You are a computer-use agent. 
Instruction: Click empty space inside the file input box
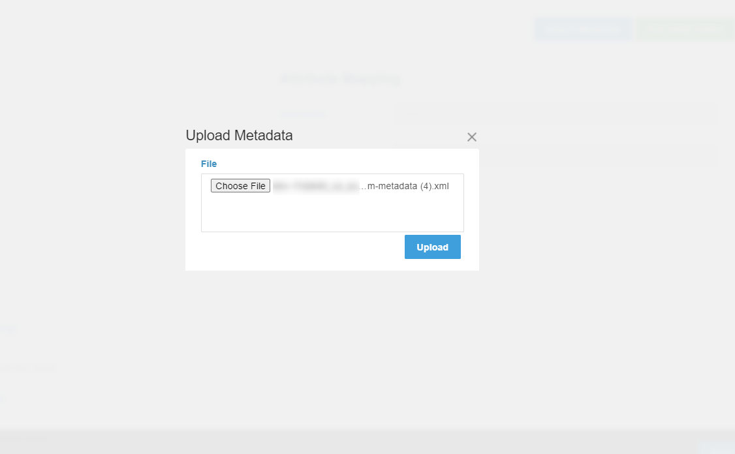point(332,213)
